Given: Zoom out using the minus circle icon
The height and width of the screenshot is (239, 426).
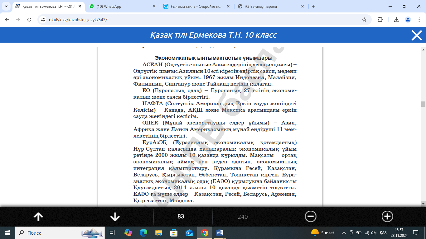Looking at the screenshot, I should (x=311, y=216).
